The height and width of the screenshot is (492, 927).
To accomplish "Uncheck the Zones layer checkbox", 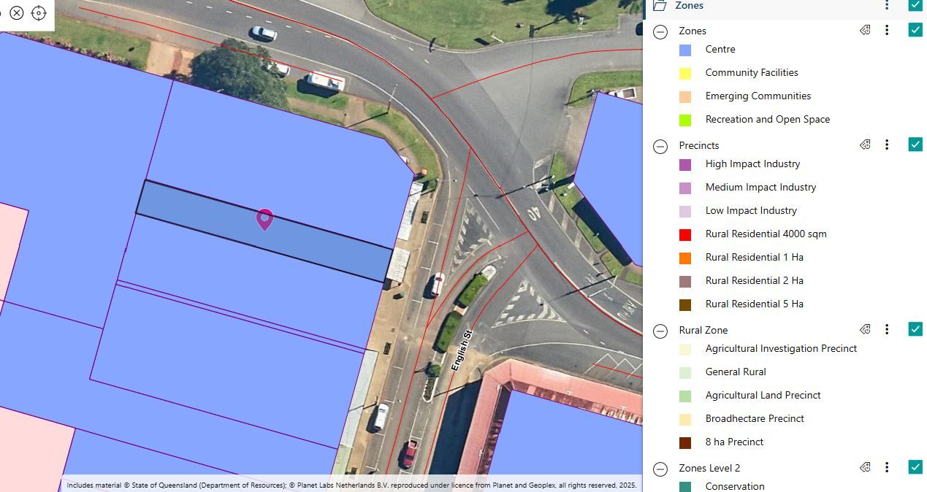I will tap(915, 30).
